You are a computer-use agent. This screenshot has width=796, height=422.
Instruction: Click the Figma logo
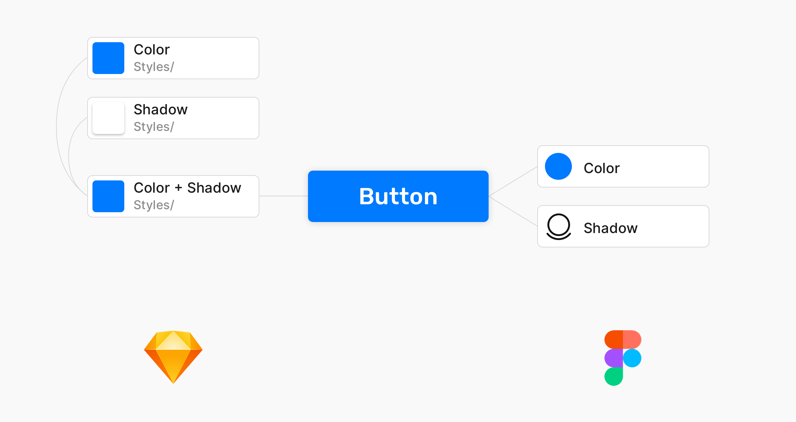click(623, 358)
